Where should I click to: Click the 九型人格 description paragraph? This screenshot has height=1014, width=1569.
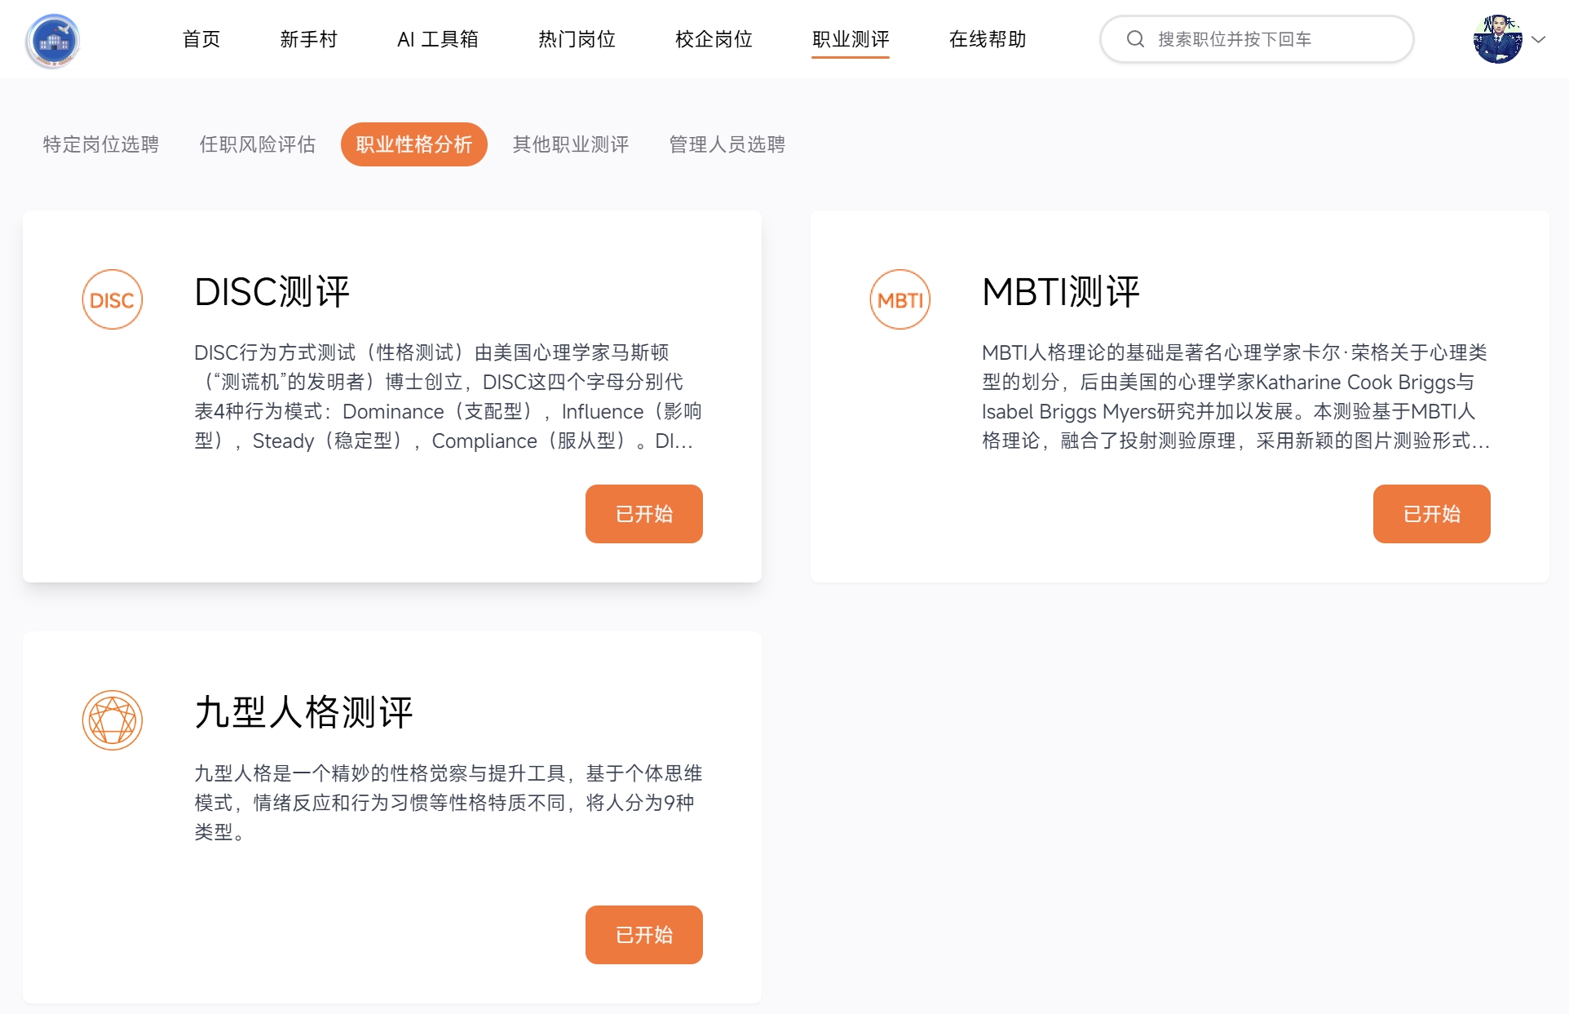[x=449, y=803]
